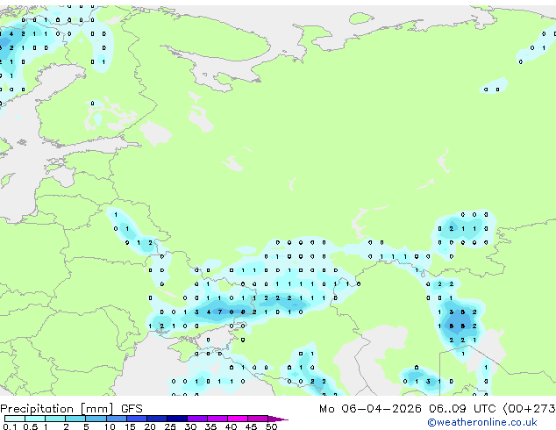Viewport: 556px width, 430px height.
Task: Pick the legend swatch between 20 and 25
Action: pos(157,419)
